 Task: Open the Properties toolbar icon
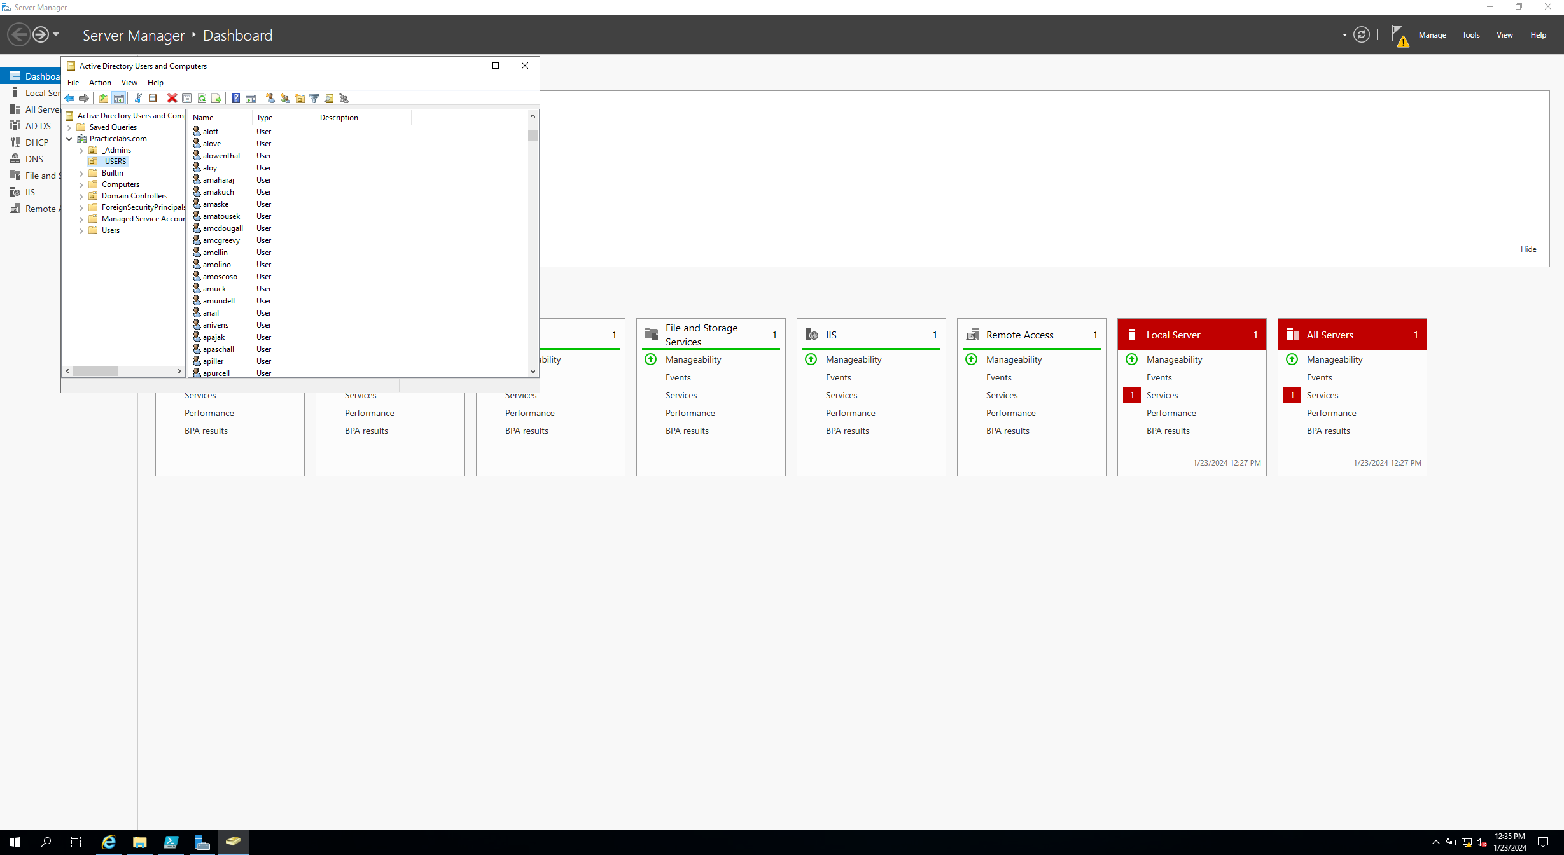187,98
